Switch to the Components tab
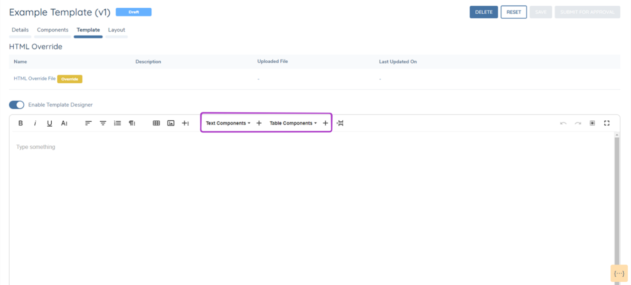The height and width of the screenshot is (285, 631). (53, 30)
